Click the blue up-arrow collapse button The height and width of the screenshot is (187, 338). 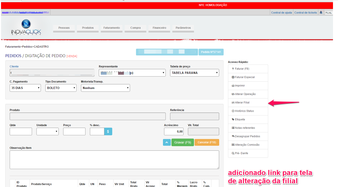click(167, 142)
